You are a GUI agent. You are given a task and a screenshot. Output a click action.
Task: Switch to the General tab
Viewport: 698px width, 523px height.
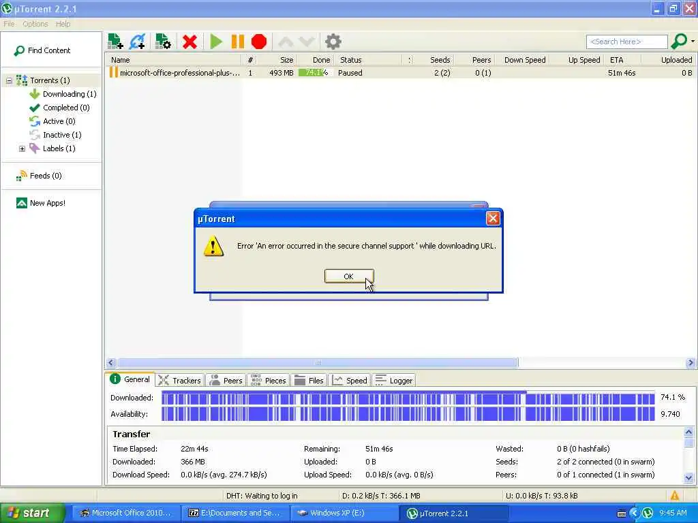130,379
